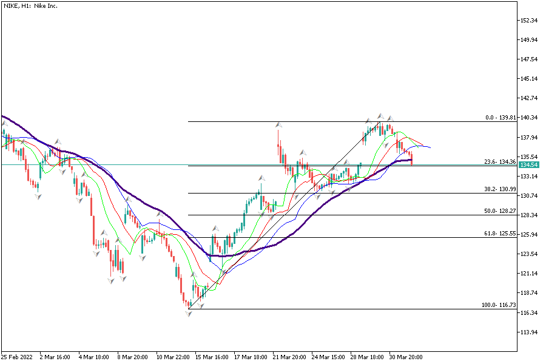
Task: Select the lowest down fractal arrow below the 116.73 low
Action: pyautogui.click(x=189, y=314)
